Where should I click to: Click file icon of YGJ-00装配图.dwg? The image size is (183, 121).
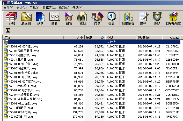pyautogui.click(x=6, y=116)
